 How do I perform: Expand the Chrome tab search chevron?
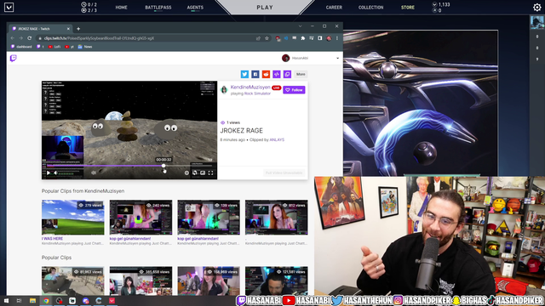pyautogui.click(x=301, y=26)
